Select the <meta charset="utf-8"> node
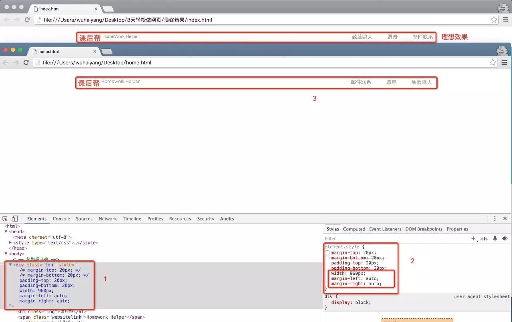512x322 pixels. click(x=42, y=237)
